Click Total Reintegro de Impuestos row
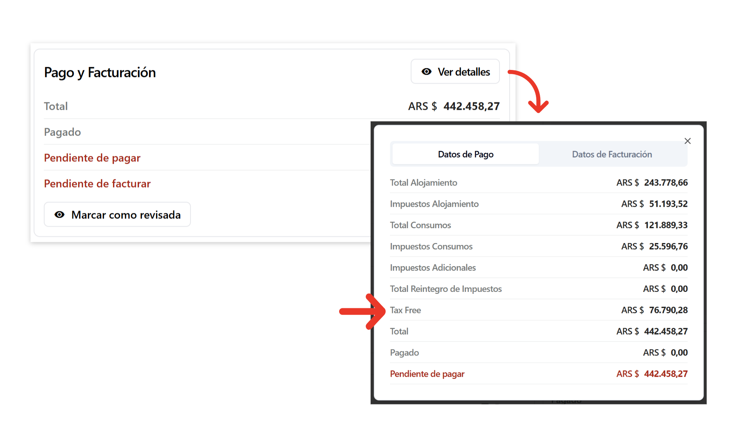Image resolution: width=751 pixels, height=422 pixels. (x=446, y=289)
